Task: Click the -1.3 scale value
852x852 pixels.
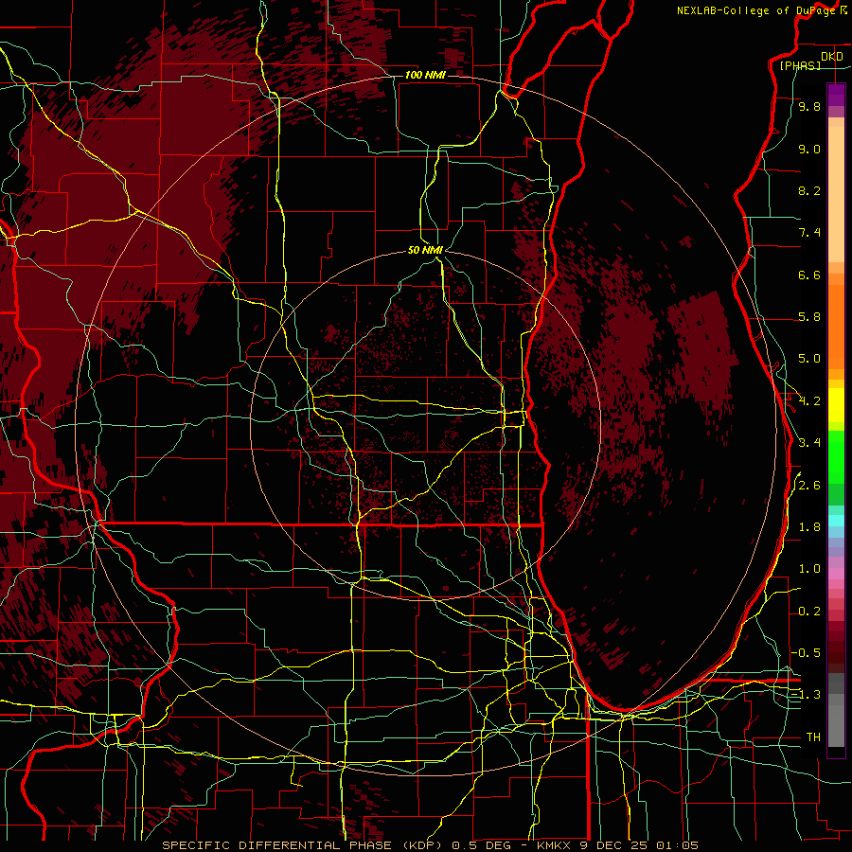Action: (x=807, y=695)
